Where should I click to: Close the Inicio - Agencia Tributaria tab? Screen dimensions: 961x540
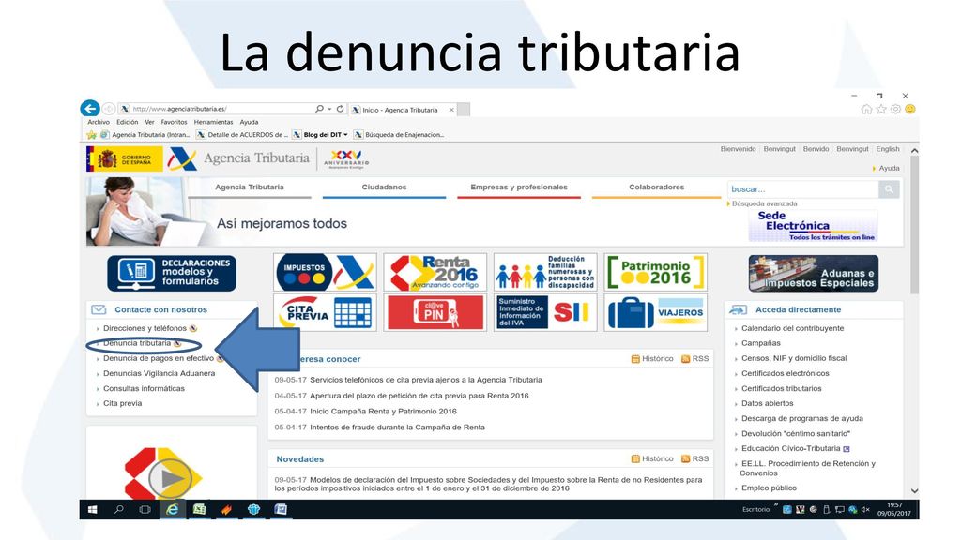coord(451,110)
